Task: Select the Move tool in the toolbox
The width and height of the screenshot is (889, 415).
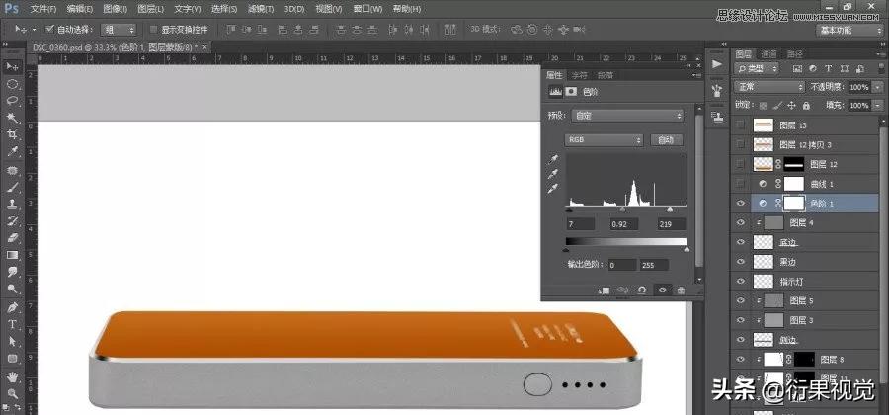Action: point(13,66)
